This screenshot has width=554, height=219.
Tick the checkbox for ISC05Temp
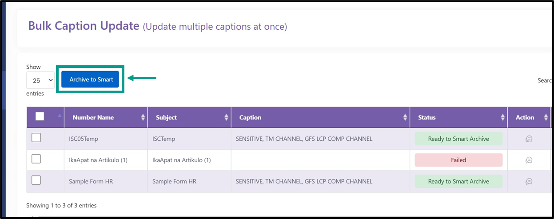coord(36,138)
